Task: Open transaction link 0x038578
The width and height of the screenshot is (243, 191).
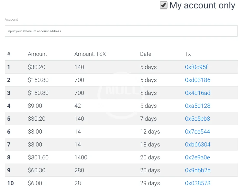Action: [197, 183]
